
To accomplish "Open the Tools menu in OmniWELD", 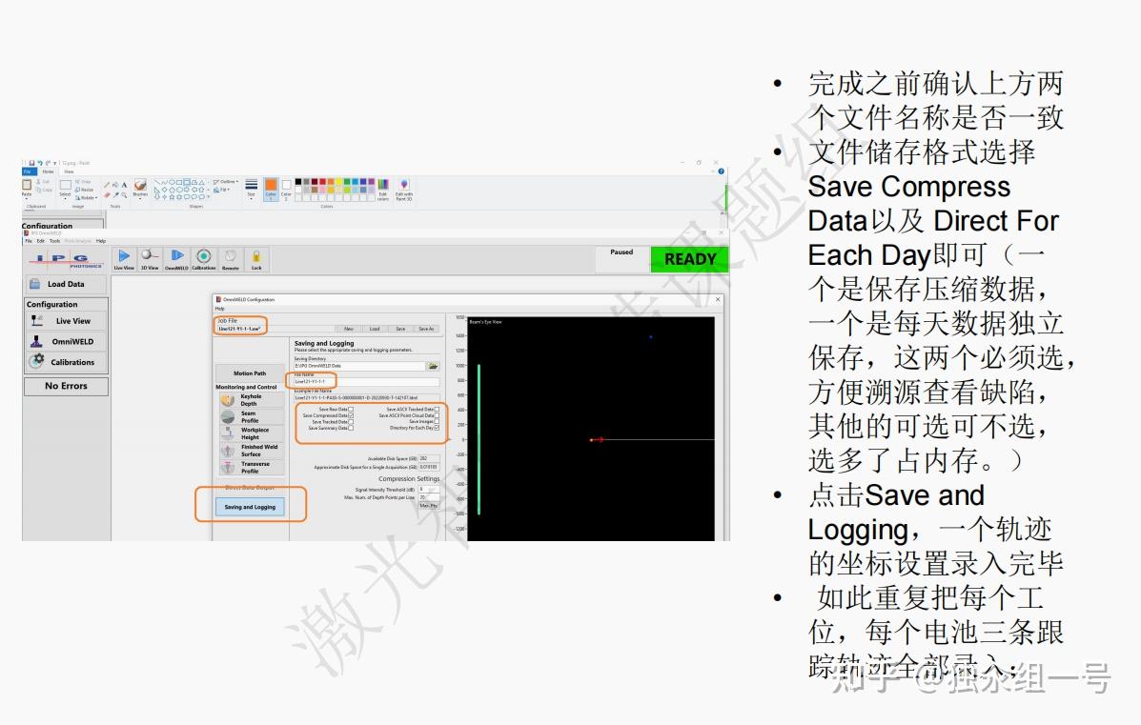I will [x=55, y=241].
